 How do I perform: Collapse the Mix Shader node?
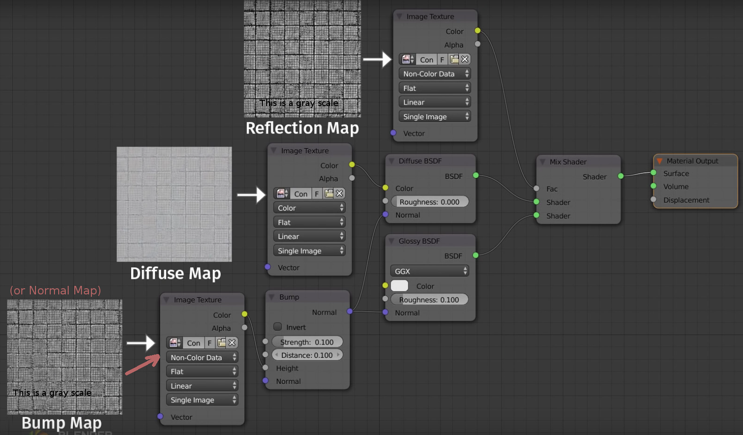(542, 162)
